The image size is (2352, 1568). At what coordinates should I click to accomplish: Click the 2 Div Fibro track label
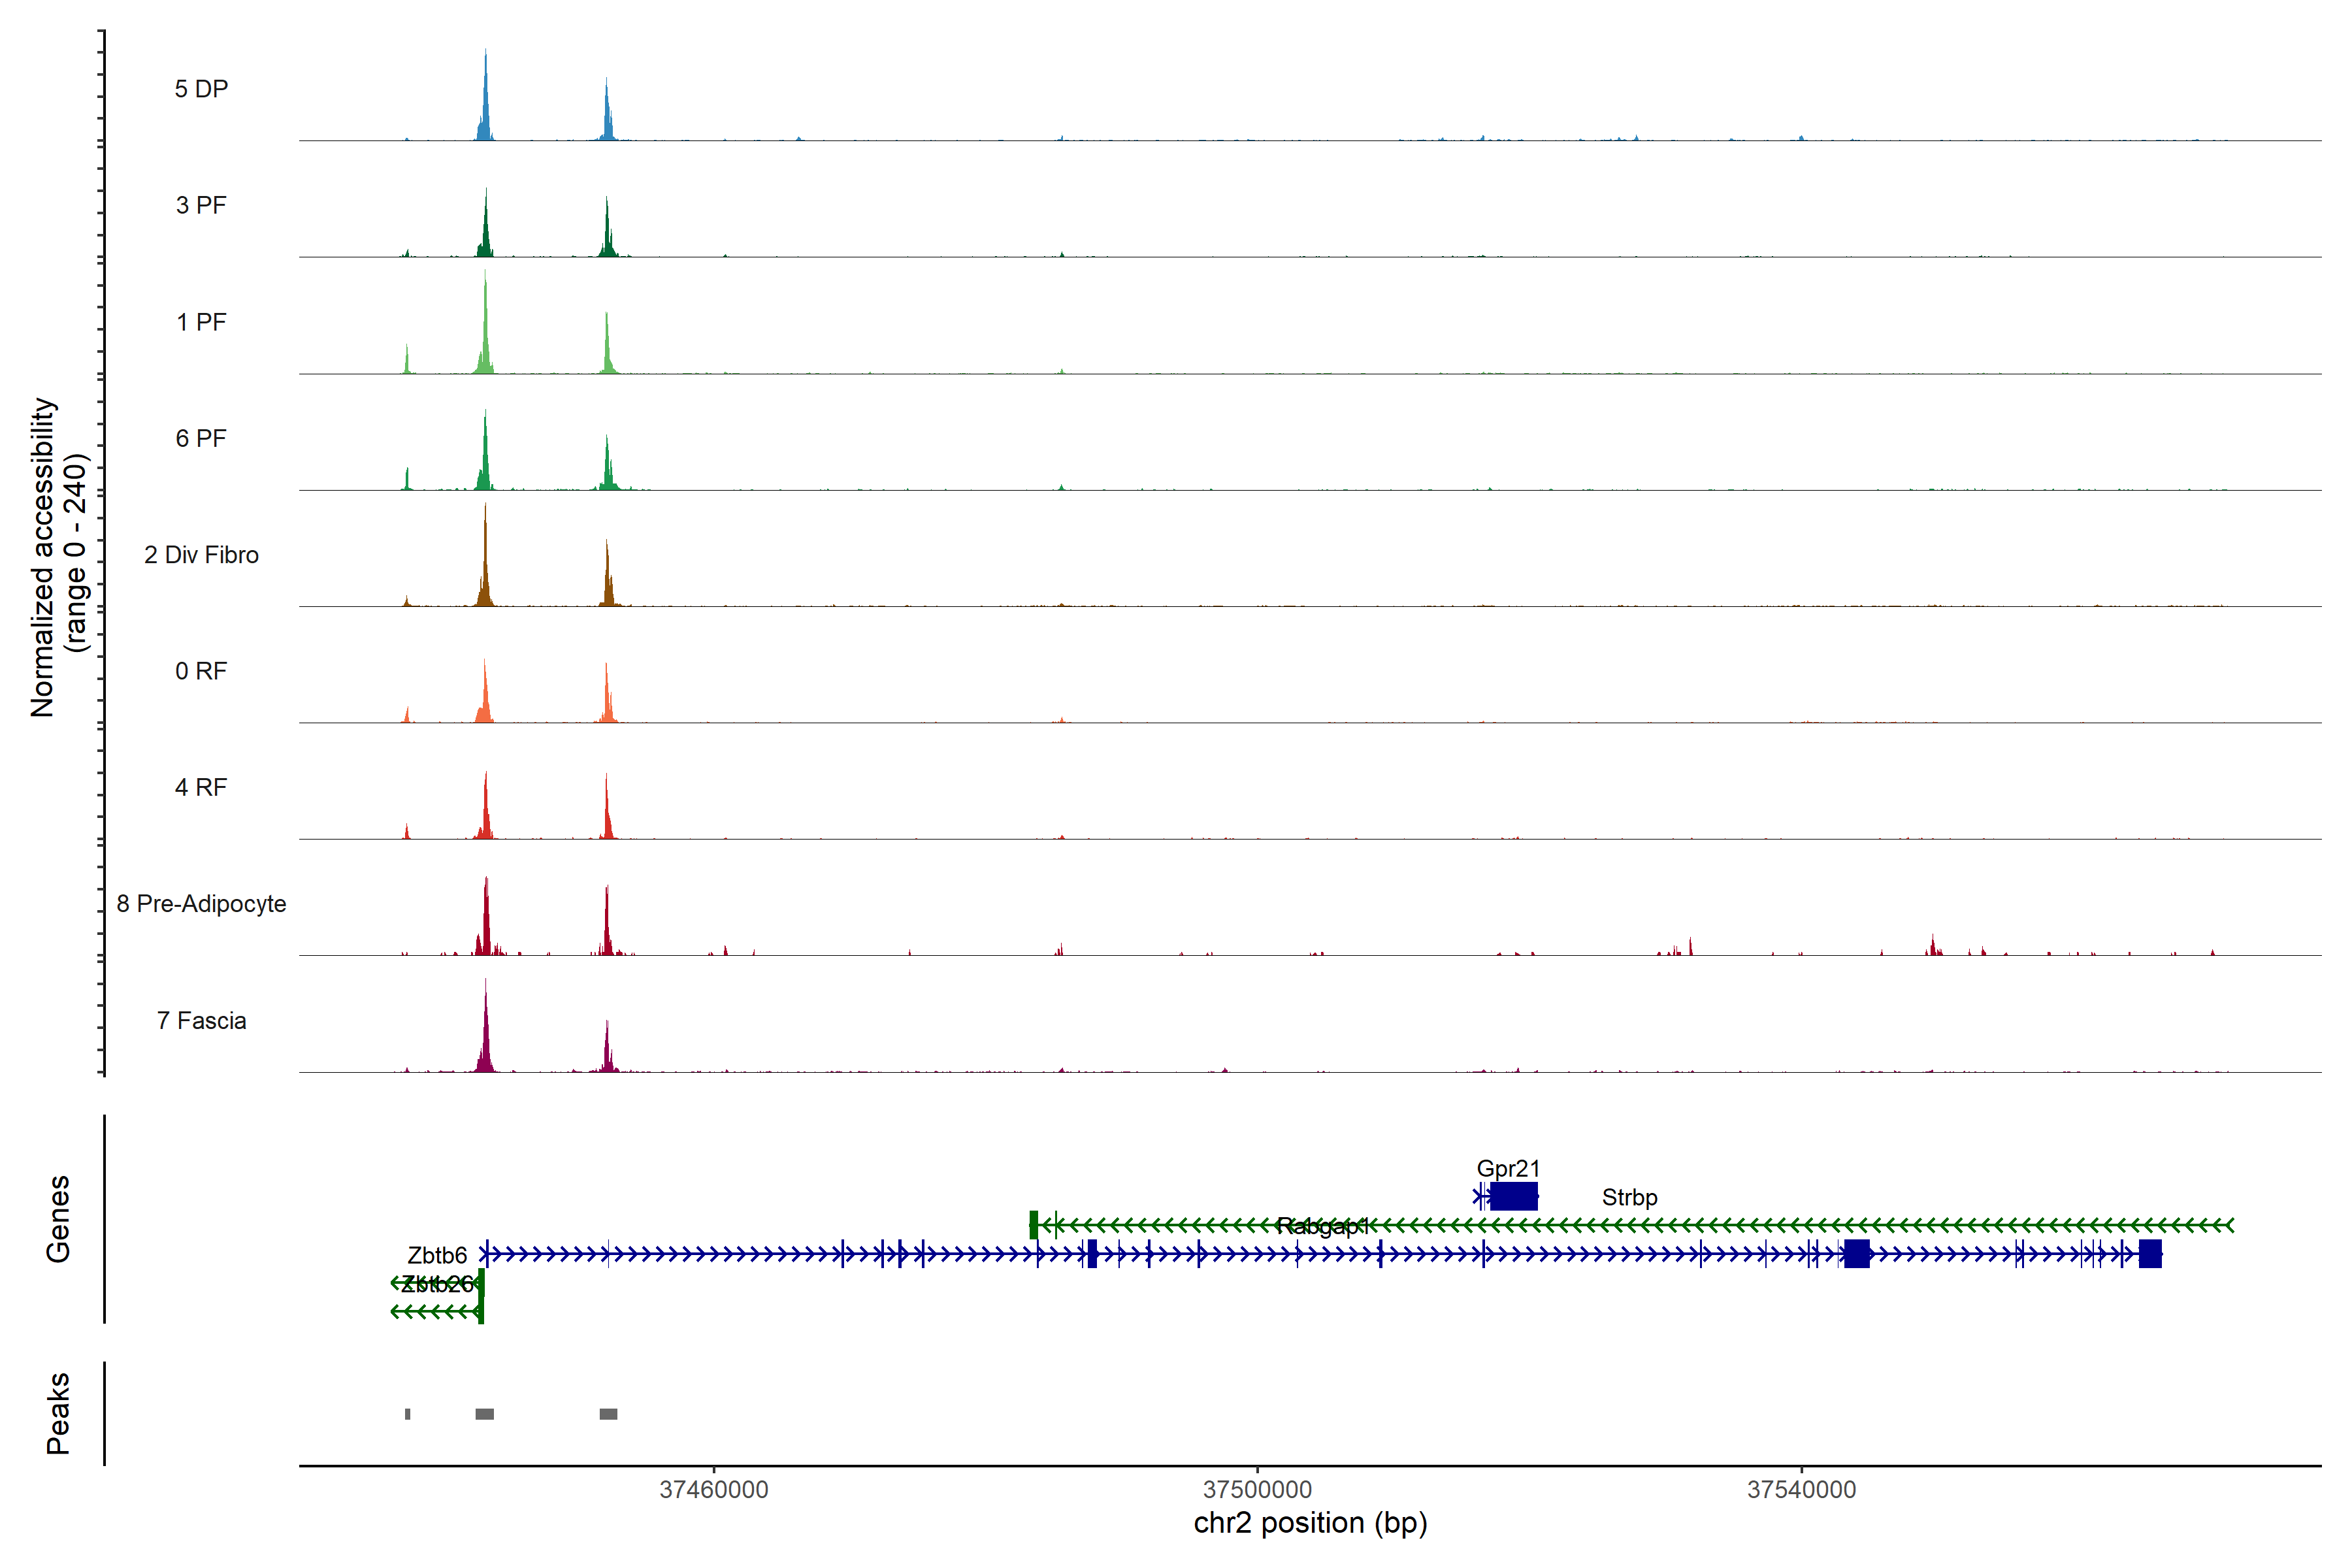coord(201,555)
